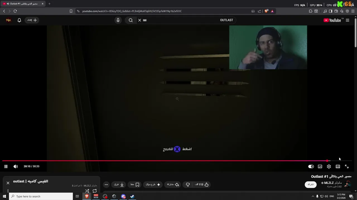Open playlist options vertical dots

click(x=8, y=191)
